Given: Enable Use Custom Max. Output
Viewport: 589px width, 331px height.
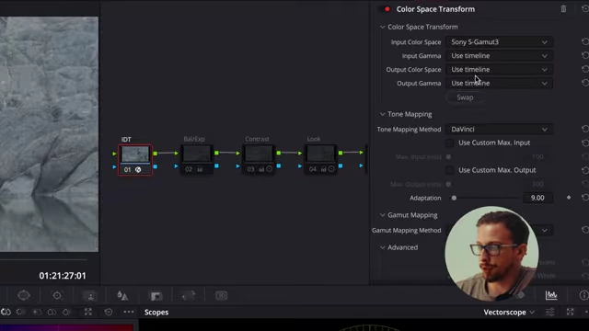Looking at the screenshot, I should click(450, 170).
